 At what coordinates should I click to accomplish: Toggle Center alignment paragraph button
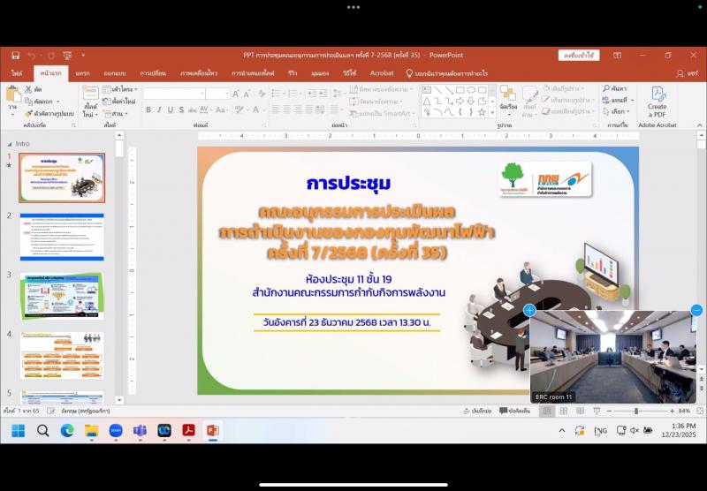click(286, 110)
